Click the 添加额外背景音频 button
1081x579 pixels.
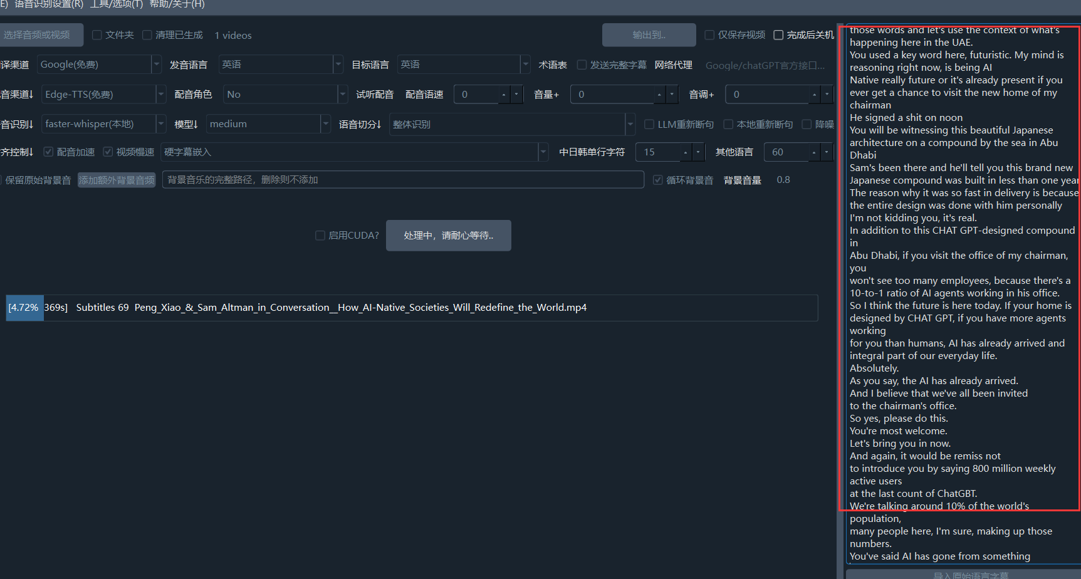[117, 180]
